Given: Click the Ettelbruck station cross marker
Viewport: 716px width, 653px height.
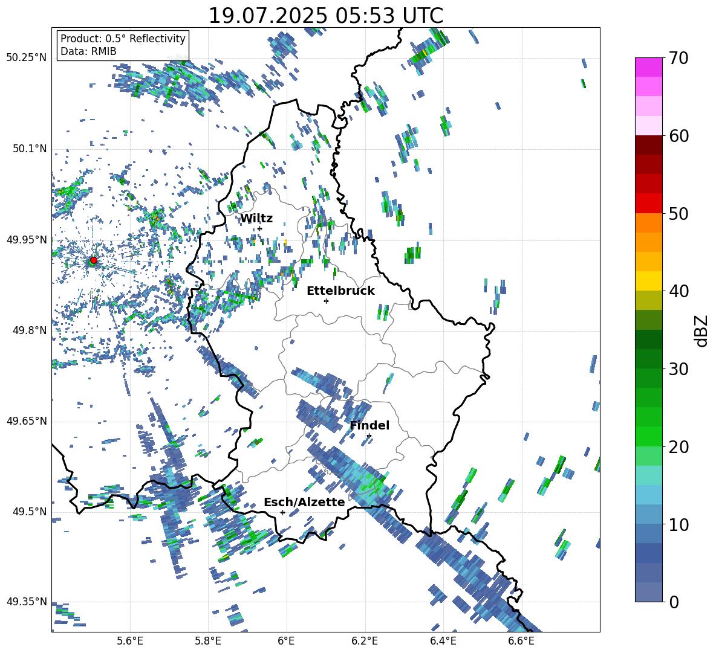Looking at the screenshot, I should click(x=326, y=301).
